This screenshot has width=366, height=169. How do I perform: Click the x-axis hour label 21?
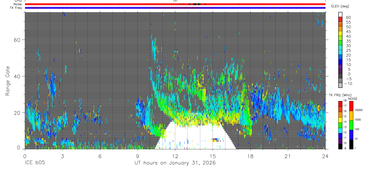(x=288, y=156)
